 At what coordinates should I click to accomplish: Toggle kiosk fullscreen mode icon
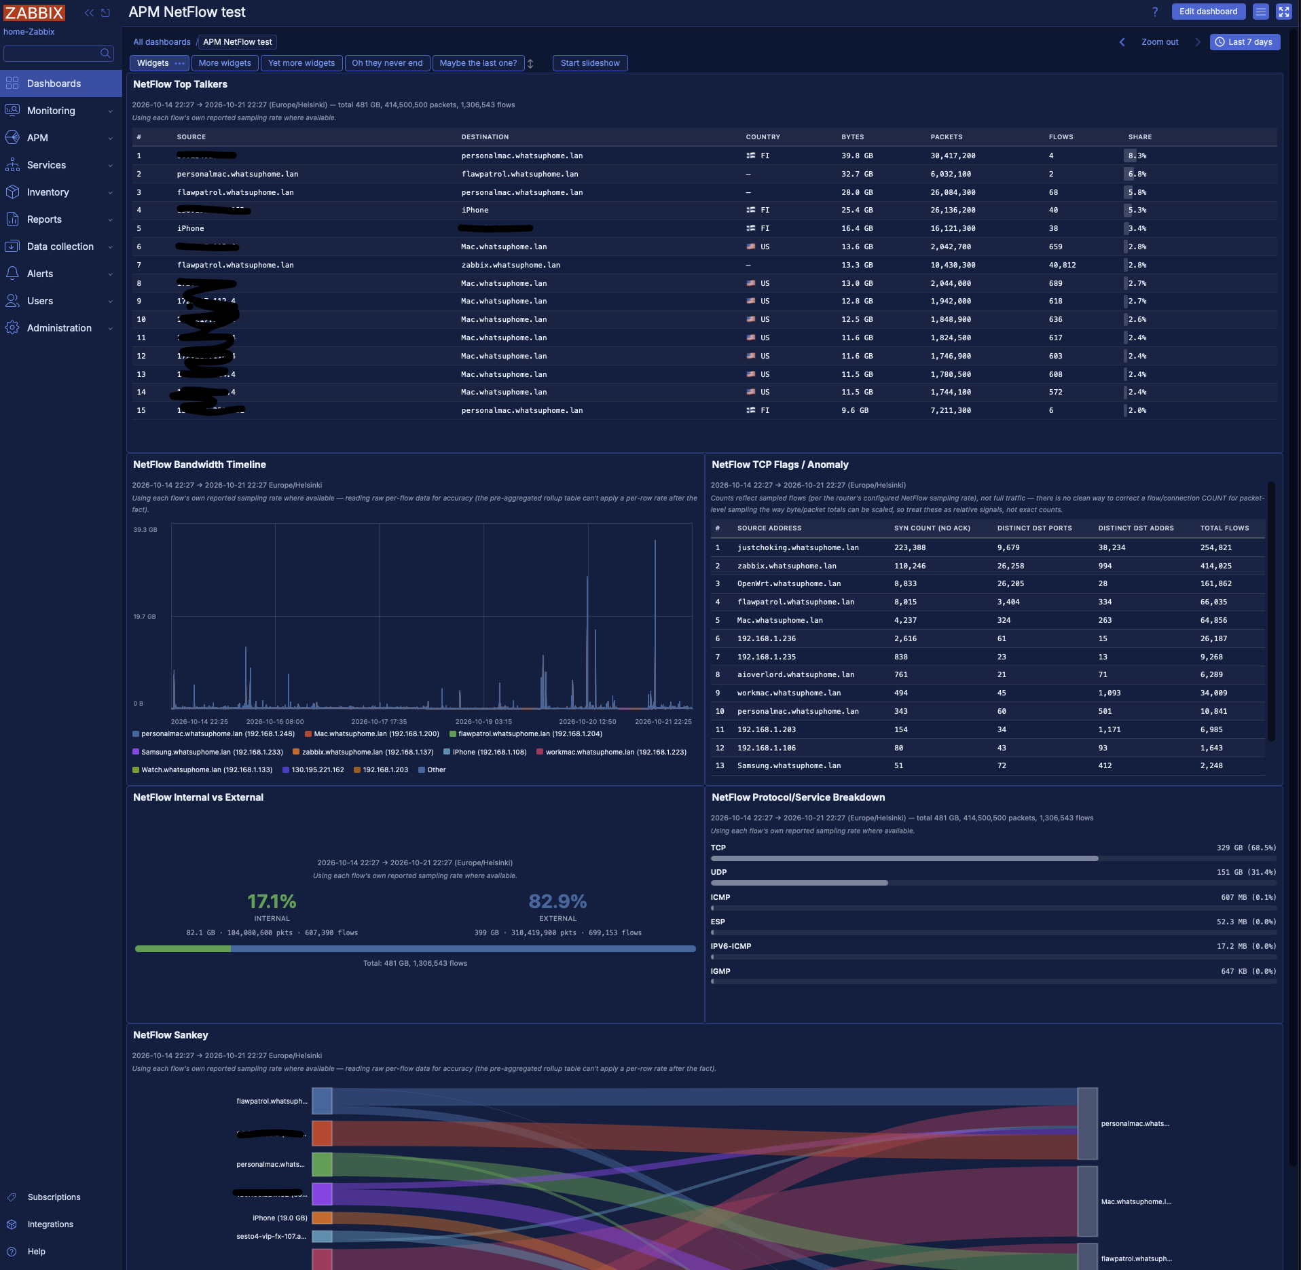[1284, 12]
